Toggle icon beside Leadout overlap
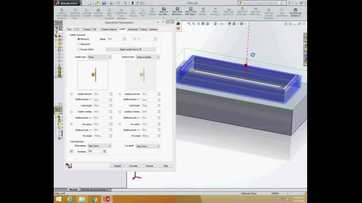This screenshot has height=203, width=362. point(120,112)
